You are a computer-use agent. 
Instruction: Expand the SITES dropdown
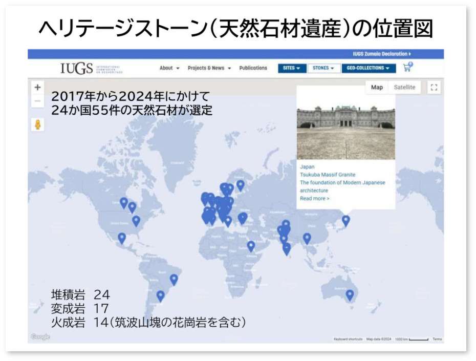coord(292,68)
